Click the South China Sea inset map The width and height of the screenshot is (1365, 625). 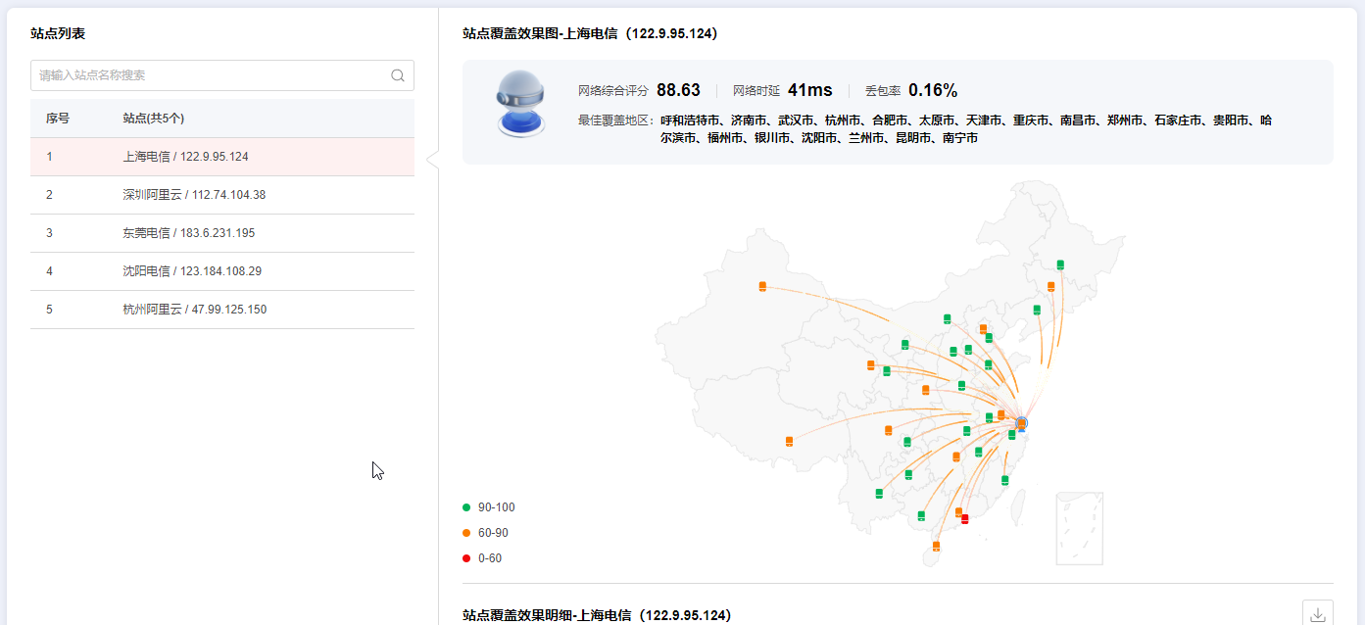click(1079, 528)
